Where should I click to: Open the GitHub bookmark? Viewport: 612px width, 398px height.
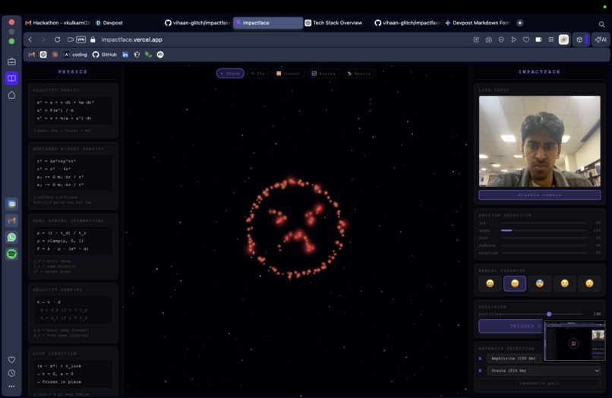(105, 55)
